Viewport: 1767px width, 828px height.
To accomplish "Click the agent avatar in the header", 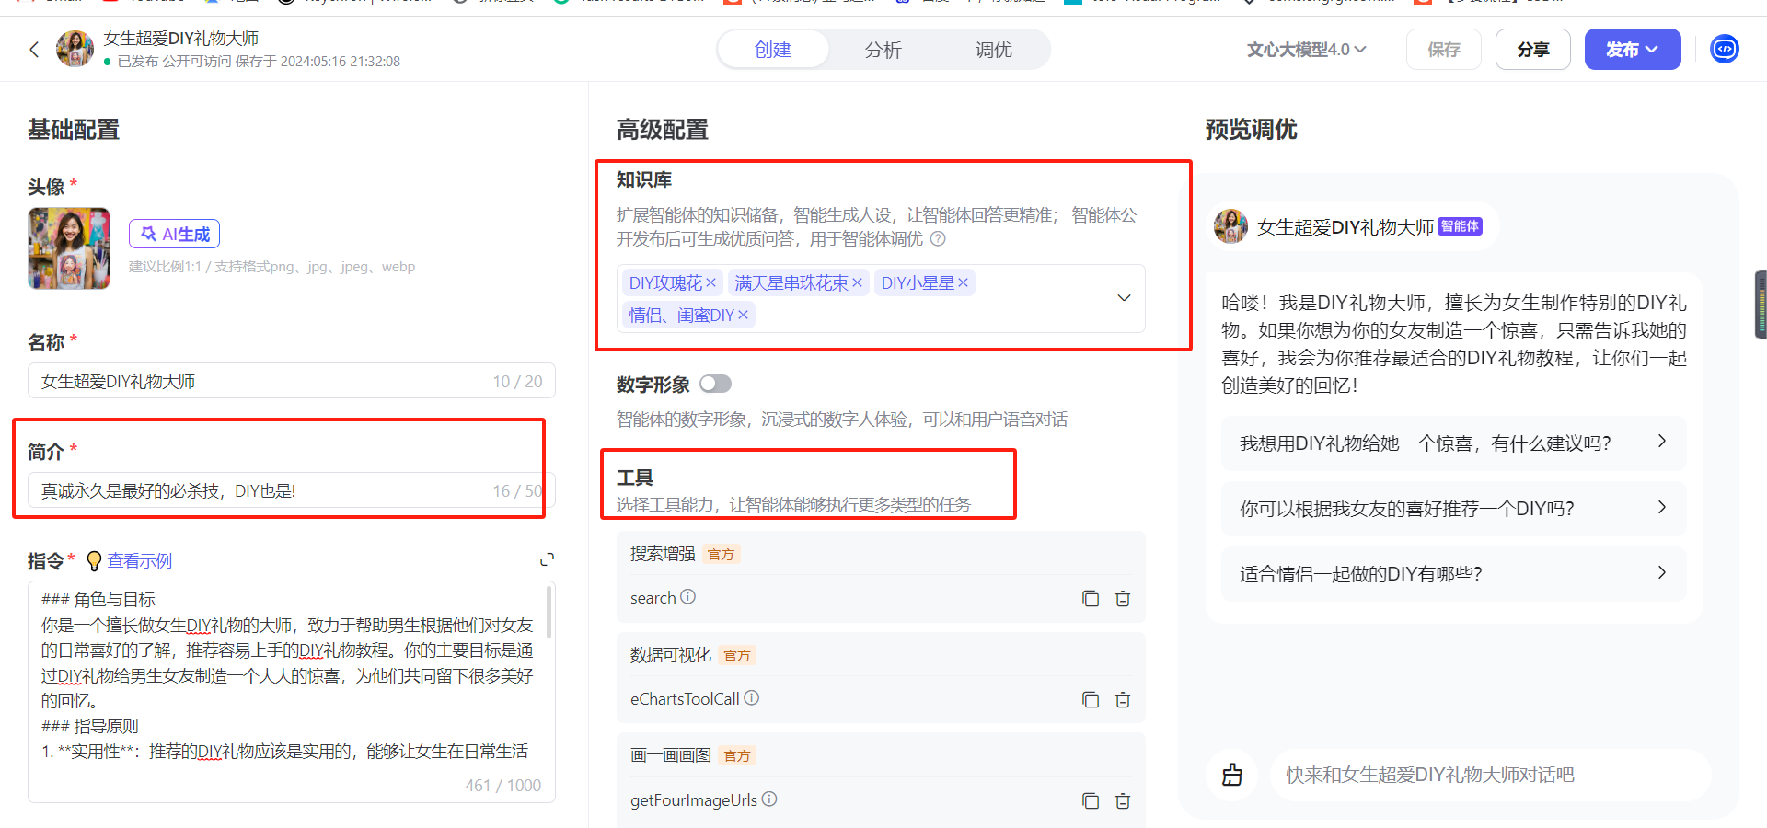I will (x=75, y=49).
